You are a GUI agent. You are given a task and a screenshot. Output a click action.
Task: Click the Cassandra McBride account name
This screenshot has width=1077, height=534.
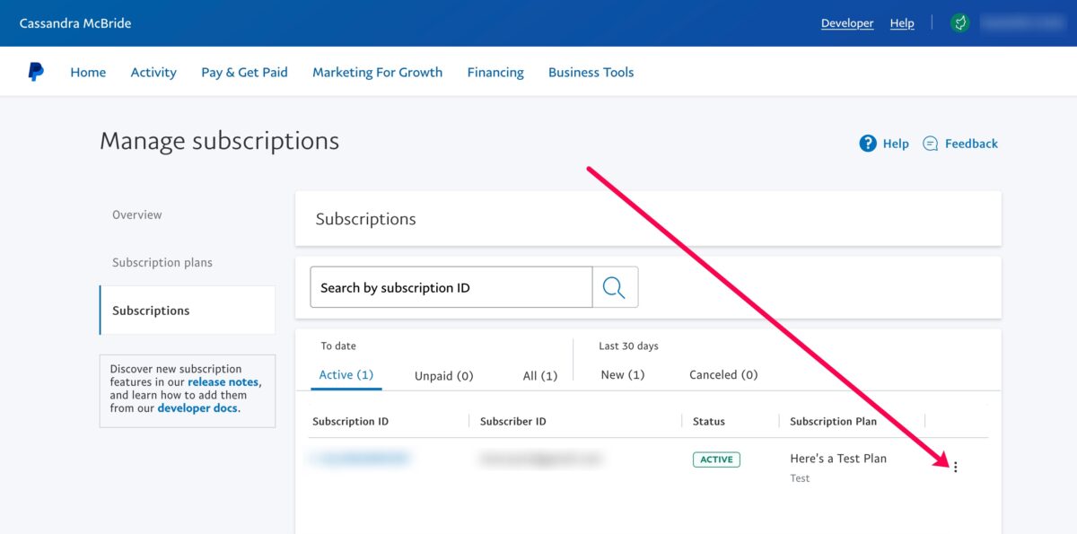[x=75, y=23]
